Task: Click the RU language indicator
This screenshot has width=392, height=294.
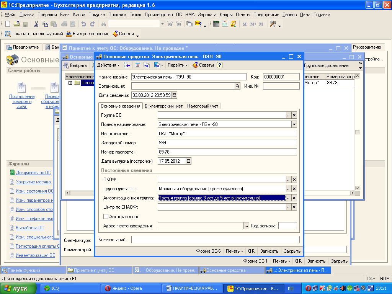Action: [291, 289]
